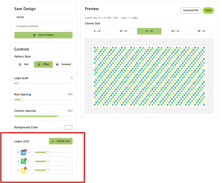Open the wide background color picker box
The height and width of the screenshot is (183, 222).
coord(69,127)
